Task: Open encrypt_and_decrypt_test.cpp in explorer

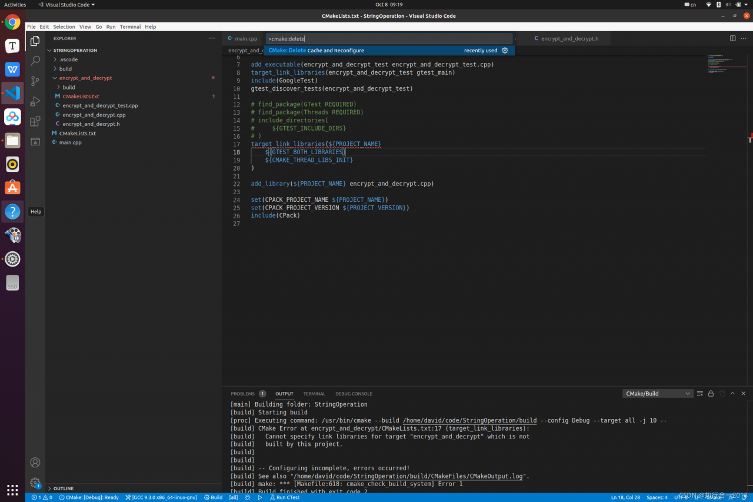Action: pyautogui.click(x=100, y=105)
